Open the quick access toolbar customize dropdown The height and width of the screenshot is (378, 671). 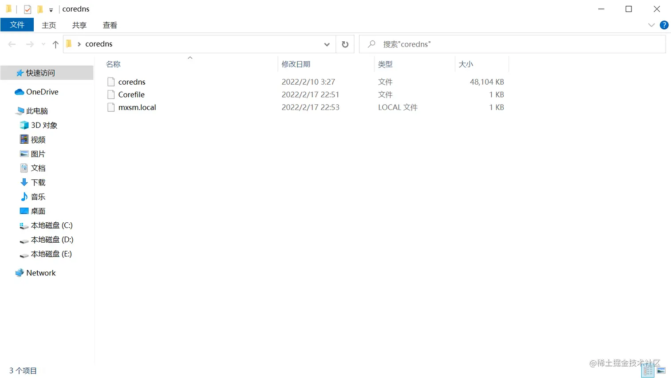pos(51,10)
